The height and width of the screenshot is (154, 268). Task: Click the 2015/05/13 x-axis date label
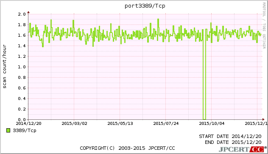pyautogui.click(x=120, y=123)
